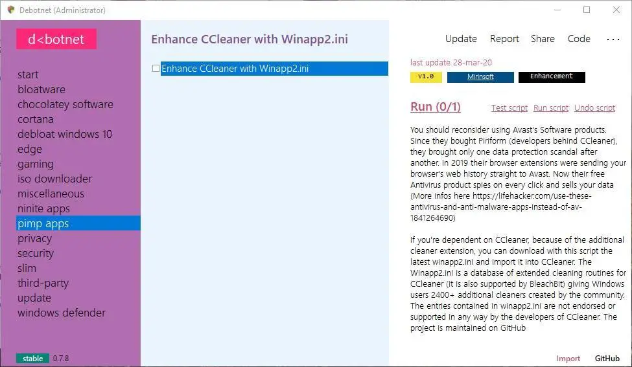Select the highlighted pimp apps category

click(x=78, y=223)
